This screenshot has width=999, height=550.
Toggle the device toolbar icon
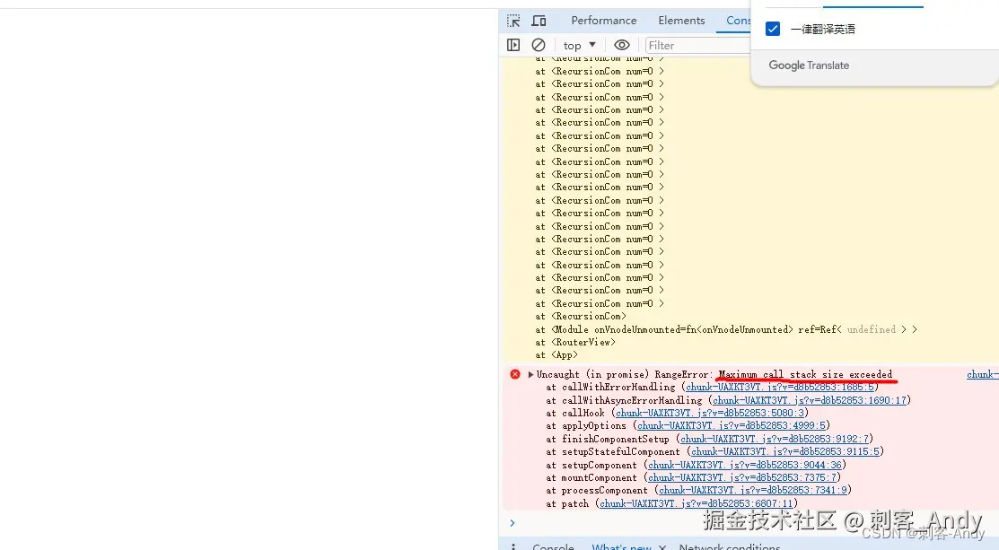click(x=539, y=21)
